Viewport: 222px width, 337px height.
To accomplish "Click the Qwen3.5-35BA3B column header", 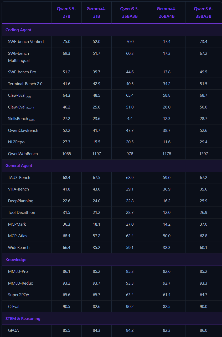I will coord(130,12).
